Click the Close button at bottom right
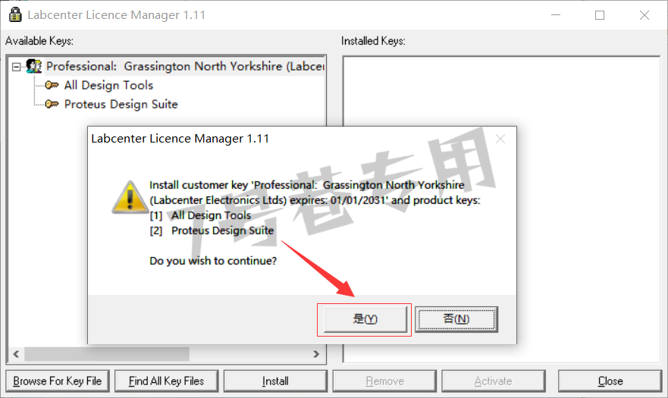Screen dimensions: 668x398 pyautogui.click(x=610, y=381)
